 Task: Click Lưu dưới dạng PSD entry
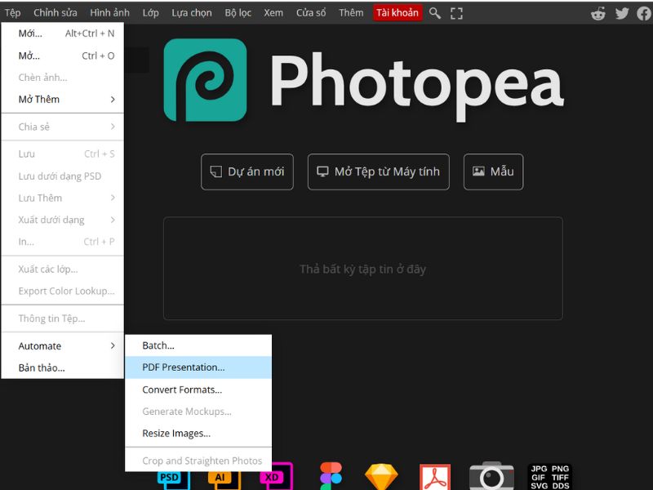coord(63,176)
